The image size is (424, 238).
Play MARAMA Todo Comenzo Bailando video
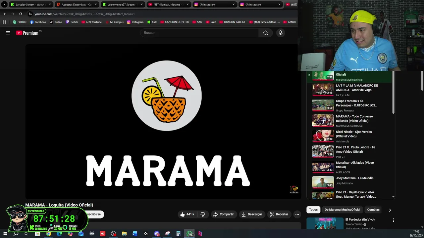click(x=349, y=121)
